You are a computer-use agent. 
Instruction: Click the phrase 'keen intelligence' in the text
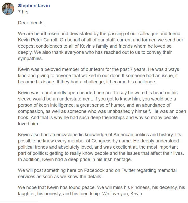57,105
